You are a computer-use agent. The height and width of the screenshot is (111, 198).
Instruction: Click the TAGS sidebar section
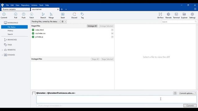pos(10,45)
